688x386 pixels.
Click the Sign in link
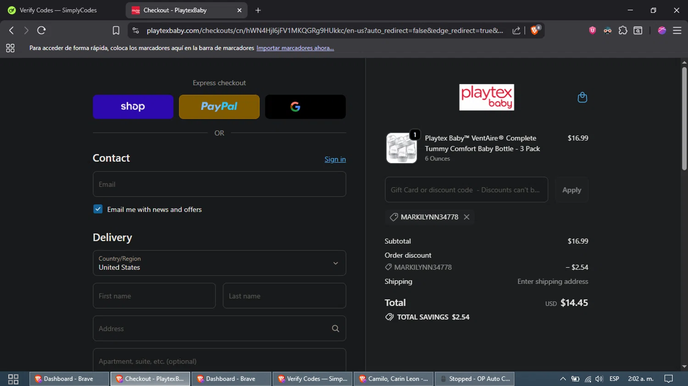(335, 159)
